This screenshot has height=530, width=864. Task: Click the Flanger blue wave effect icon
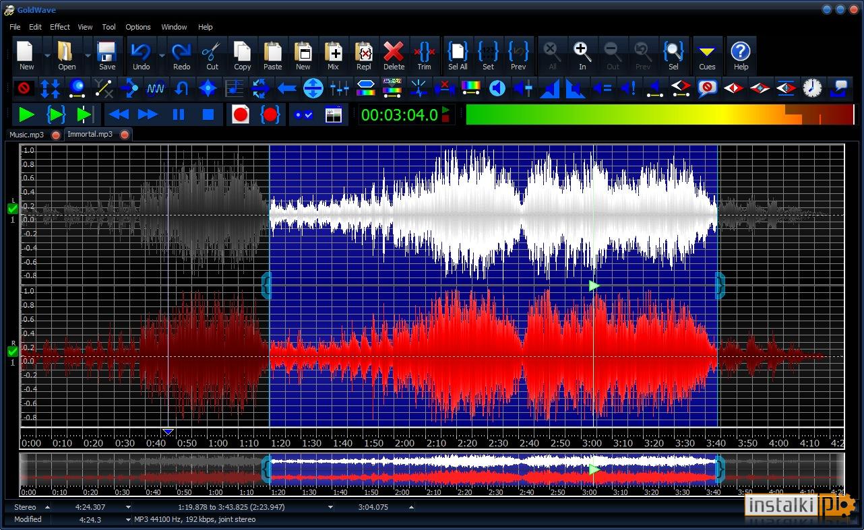click(x=156, y=88)
